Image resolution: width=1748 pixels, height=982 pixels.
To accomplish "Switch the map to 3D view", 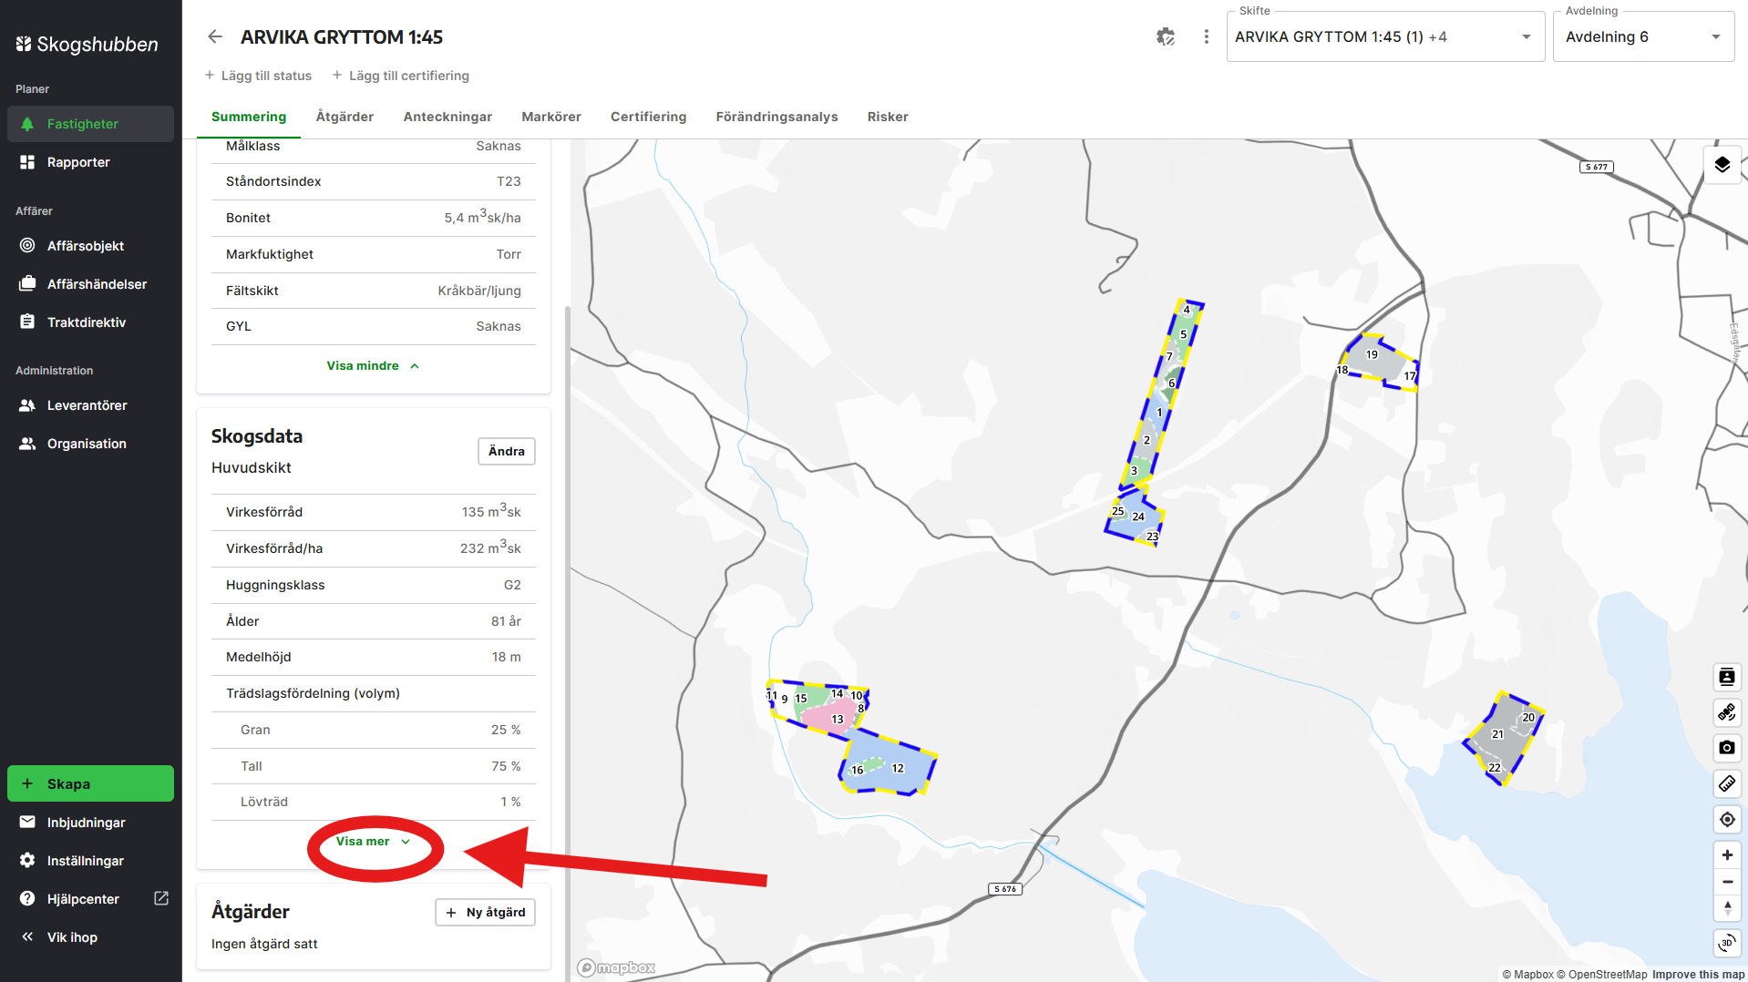I will click(x=1727, y=943).
